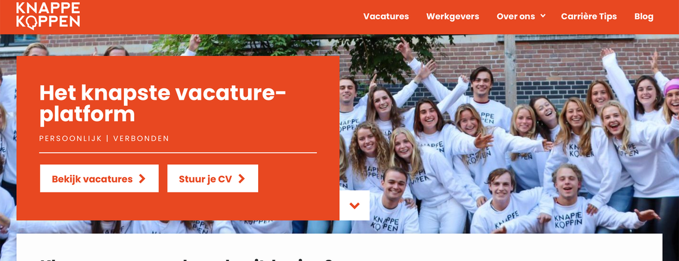Open the Over ons menu

pyautogui.click(x=516, y=17)
